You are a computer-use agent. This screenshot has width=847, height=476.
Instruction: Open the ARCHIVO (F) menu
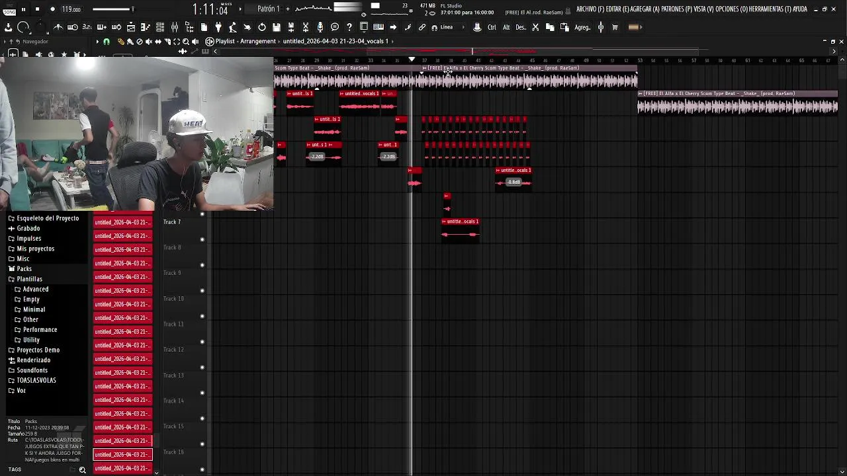(590, 9)
